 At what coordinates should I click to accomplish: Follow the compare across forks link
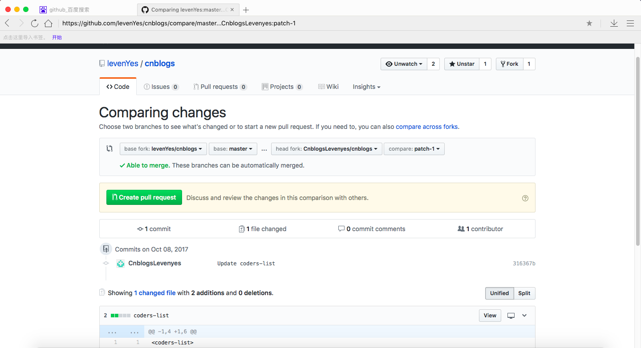(x=426, y=127)
